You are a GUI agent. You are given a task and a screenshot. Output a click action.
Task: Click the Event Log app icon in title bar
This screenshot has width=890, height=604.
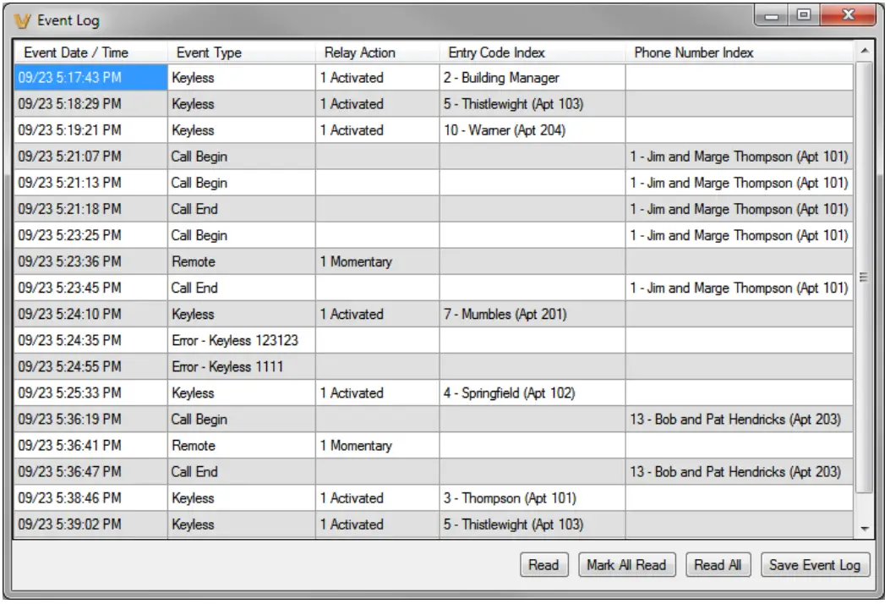coord(23,19)
